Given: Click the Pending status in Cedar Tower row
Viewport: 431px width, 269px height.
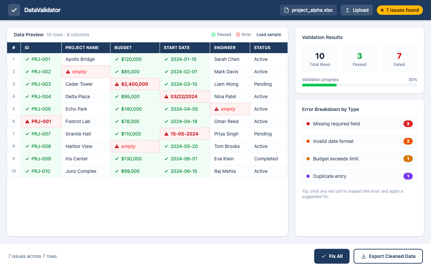Looking at the screenshot, I should click(269, 84).
